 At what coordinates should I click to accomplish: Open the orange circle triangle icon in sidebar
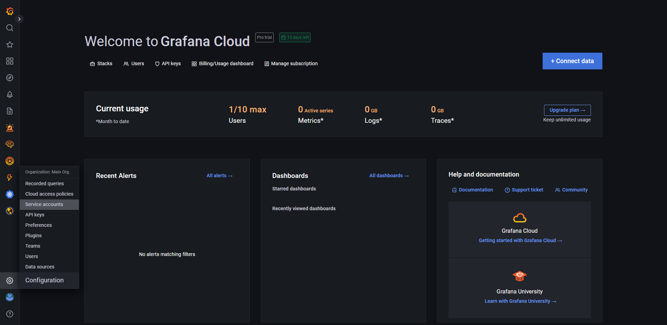[10, 161]
